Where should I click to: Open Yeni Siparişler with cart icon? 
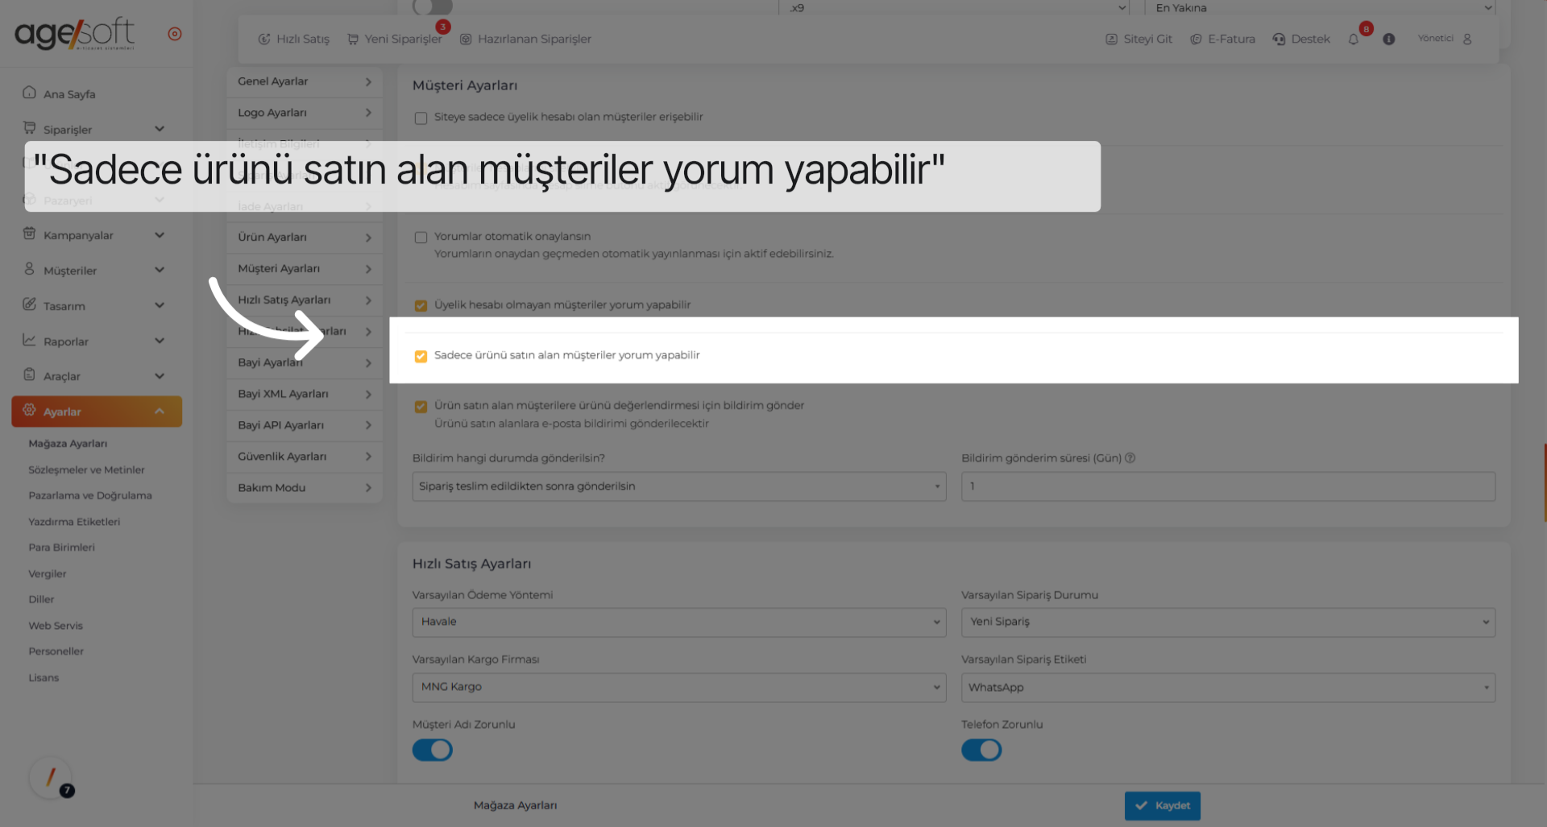click(x=395, y=39)
